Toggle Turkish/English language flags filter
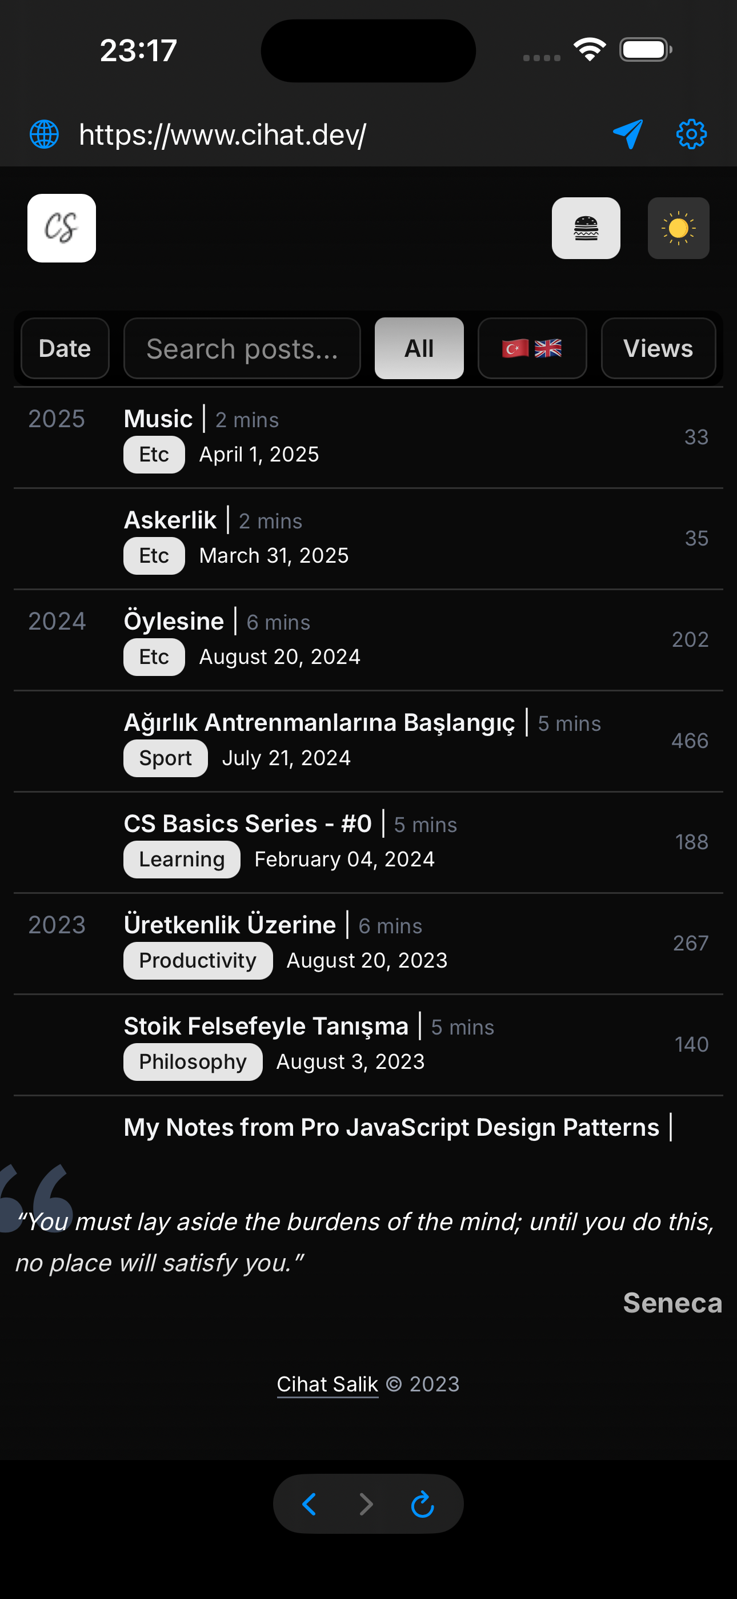Image resolution: width=737 pixels, height=1599 pixels. [x=532, y=348]
